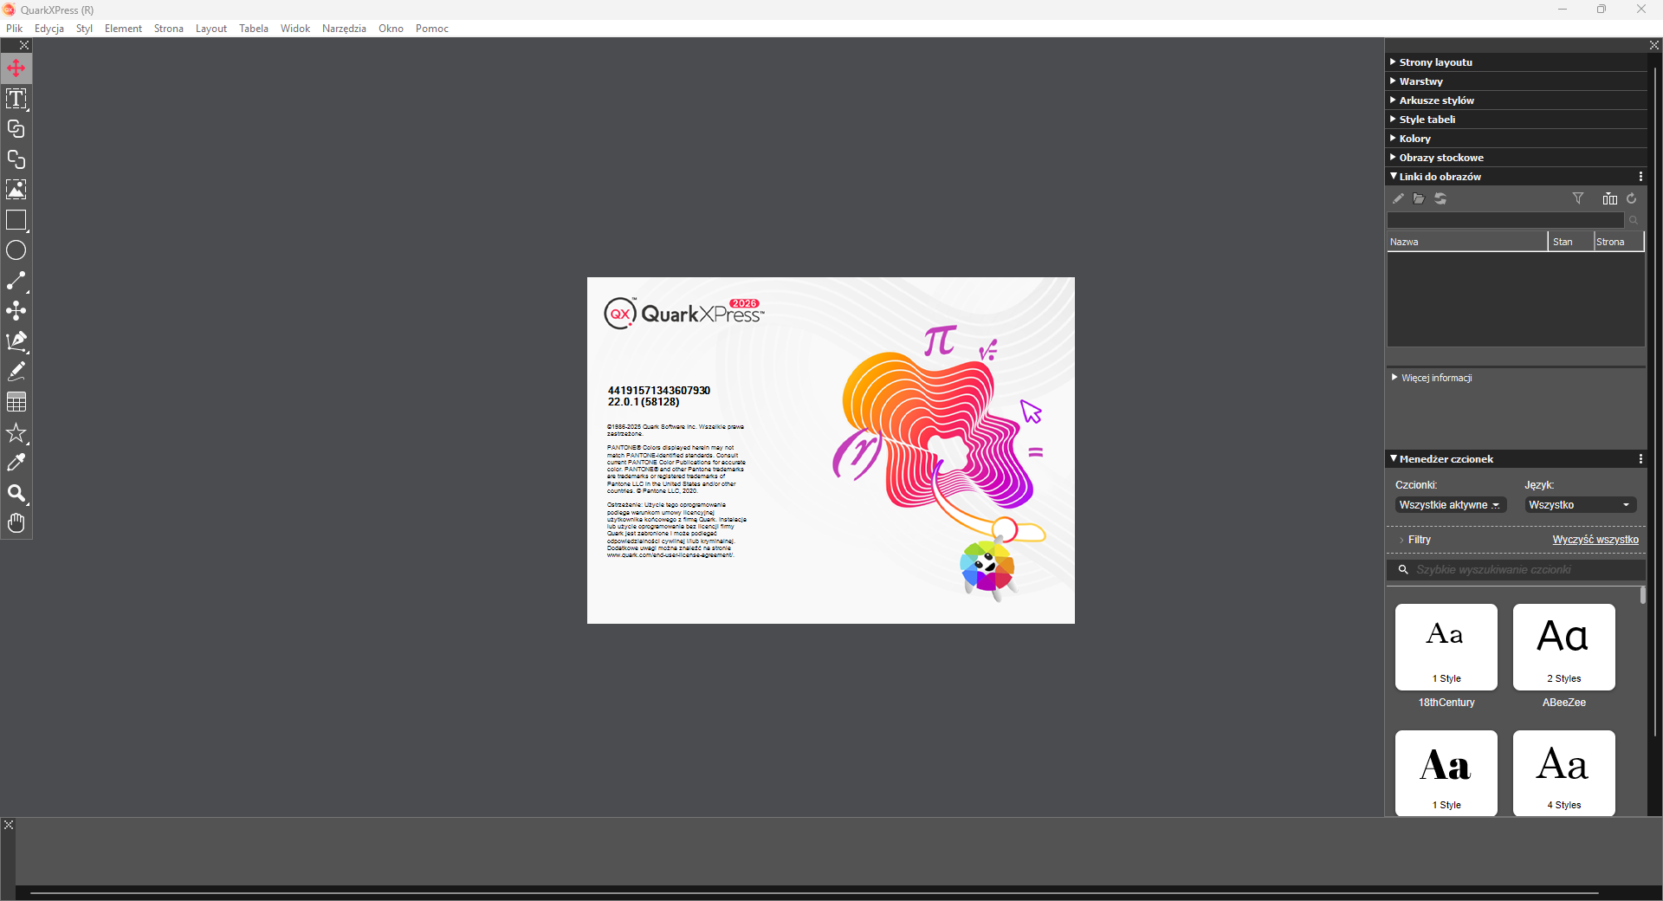Sort image links by Strona column header
Screen dimensions: 1663x901
tap(1619, 242)
